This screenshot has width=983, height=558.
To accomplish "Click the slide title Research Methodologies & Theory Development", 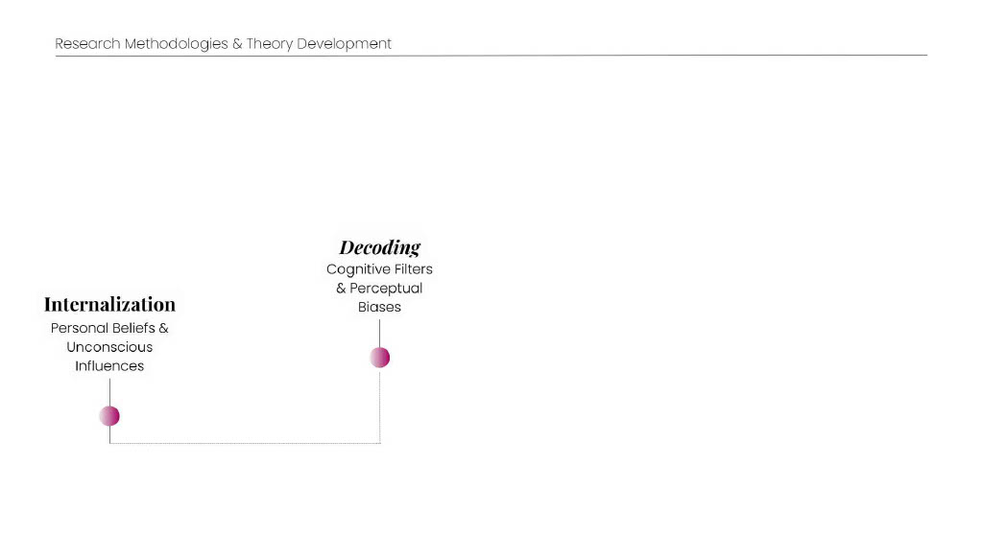I will 223,44.
